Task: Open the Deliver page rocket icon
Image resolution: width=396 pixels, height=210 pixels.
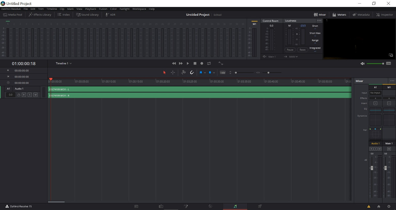Action: point(260,206)
